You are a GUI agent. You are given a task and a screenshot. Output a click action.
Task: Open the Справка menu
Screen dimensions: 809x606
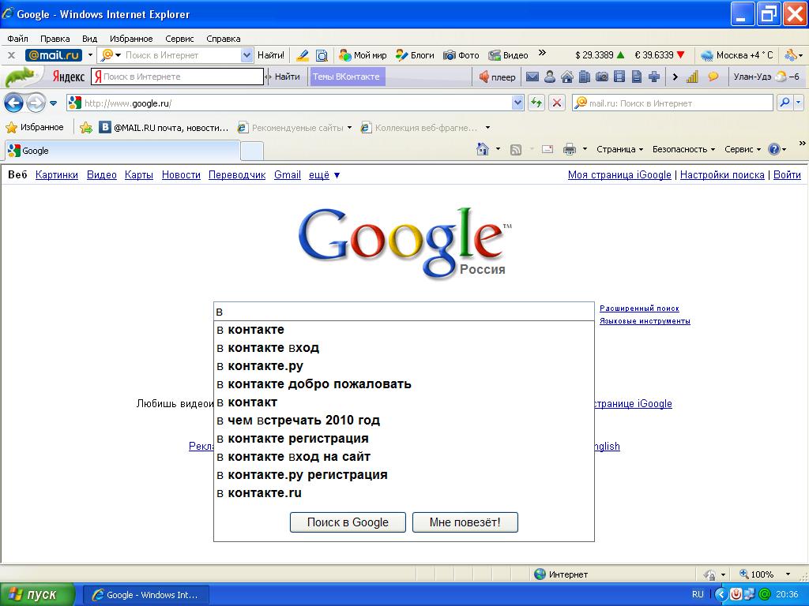223,39
